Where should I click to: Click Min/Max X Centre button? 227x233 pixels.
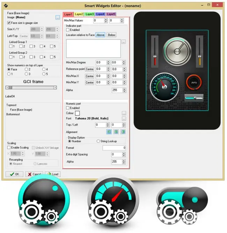pyautogui.click(x=89, y=76)
